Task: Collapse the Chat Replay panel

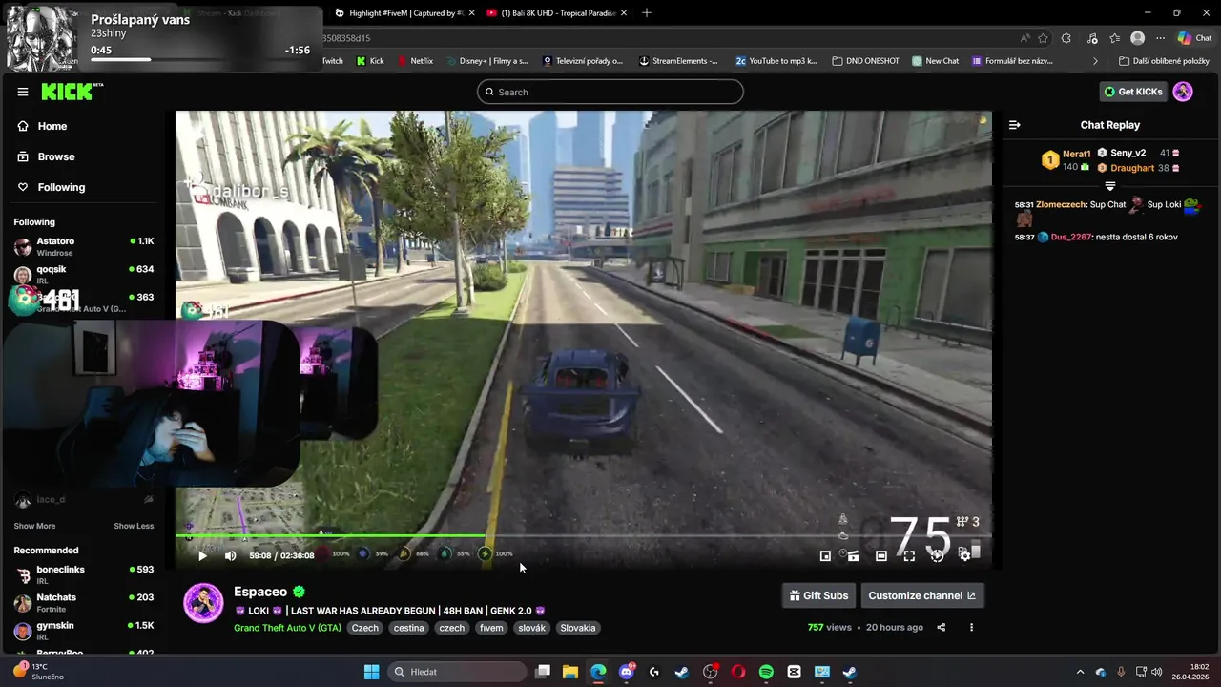Action: (x=1015, y=125)
